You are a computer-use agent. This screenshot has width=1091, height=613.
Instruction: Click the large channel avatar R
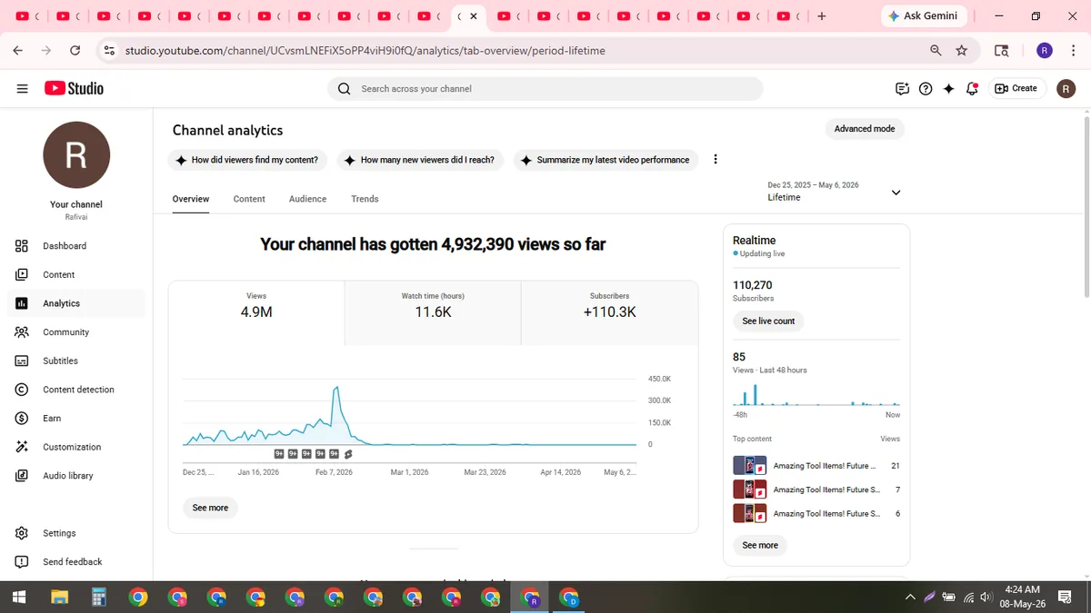point(76,155)
